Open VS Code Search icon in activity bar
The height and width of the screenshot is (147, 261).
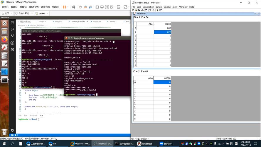pos(12,29)
